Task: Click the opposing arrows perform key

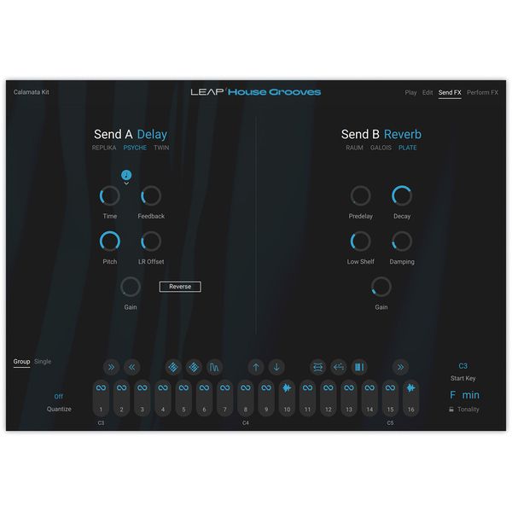Action: pos(318,367)
